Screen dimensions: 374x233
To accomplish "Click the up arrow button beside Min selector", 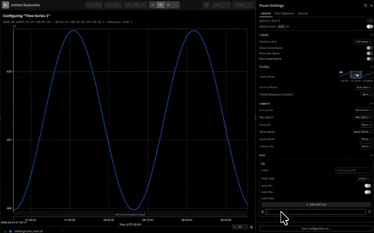I will point(234,227).
